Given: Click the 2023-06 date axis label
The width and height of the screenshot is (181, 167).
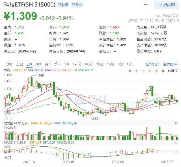Looking at the screenshot, I should [118, 162].
